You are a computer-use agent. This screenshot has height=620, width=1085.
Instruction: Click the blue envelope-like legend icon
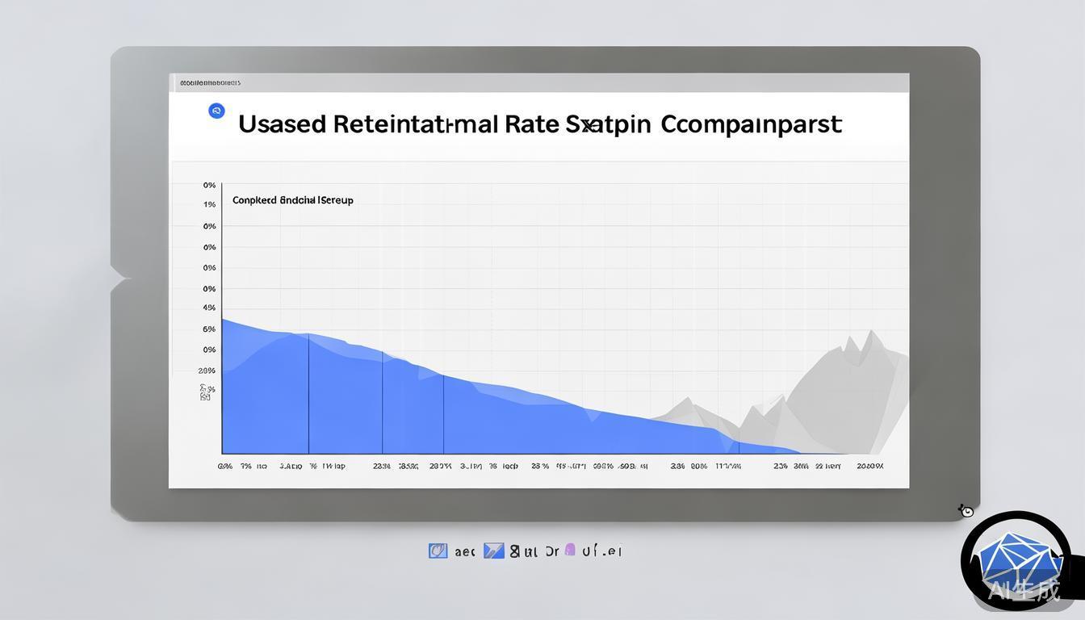(493, 551)
